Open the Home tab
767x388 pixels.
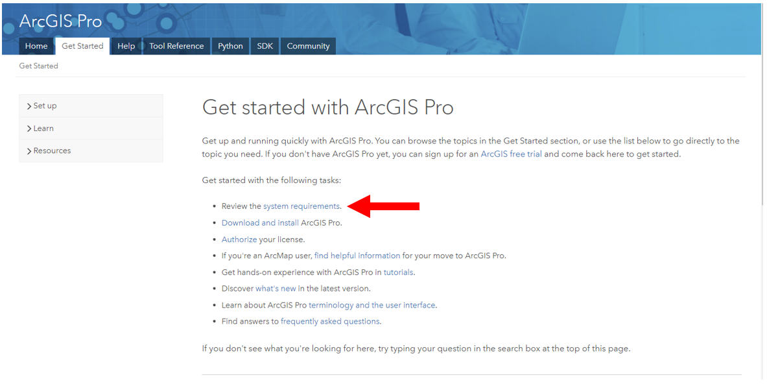(x=36, y=46)
